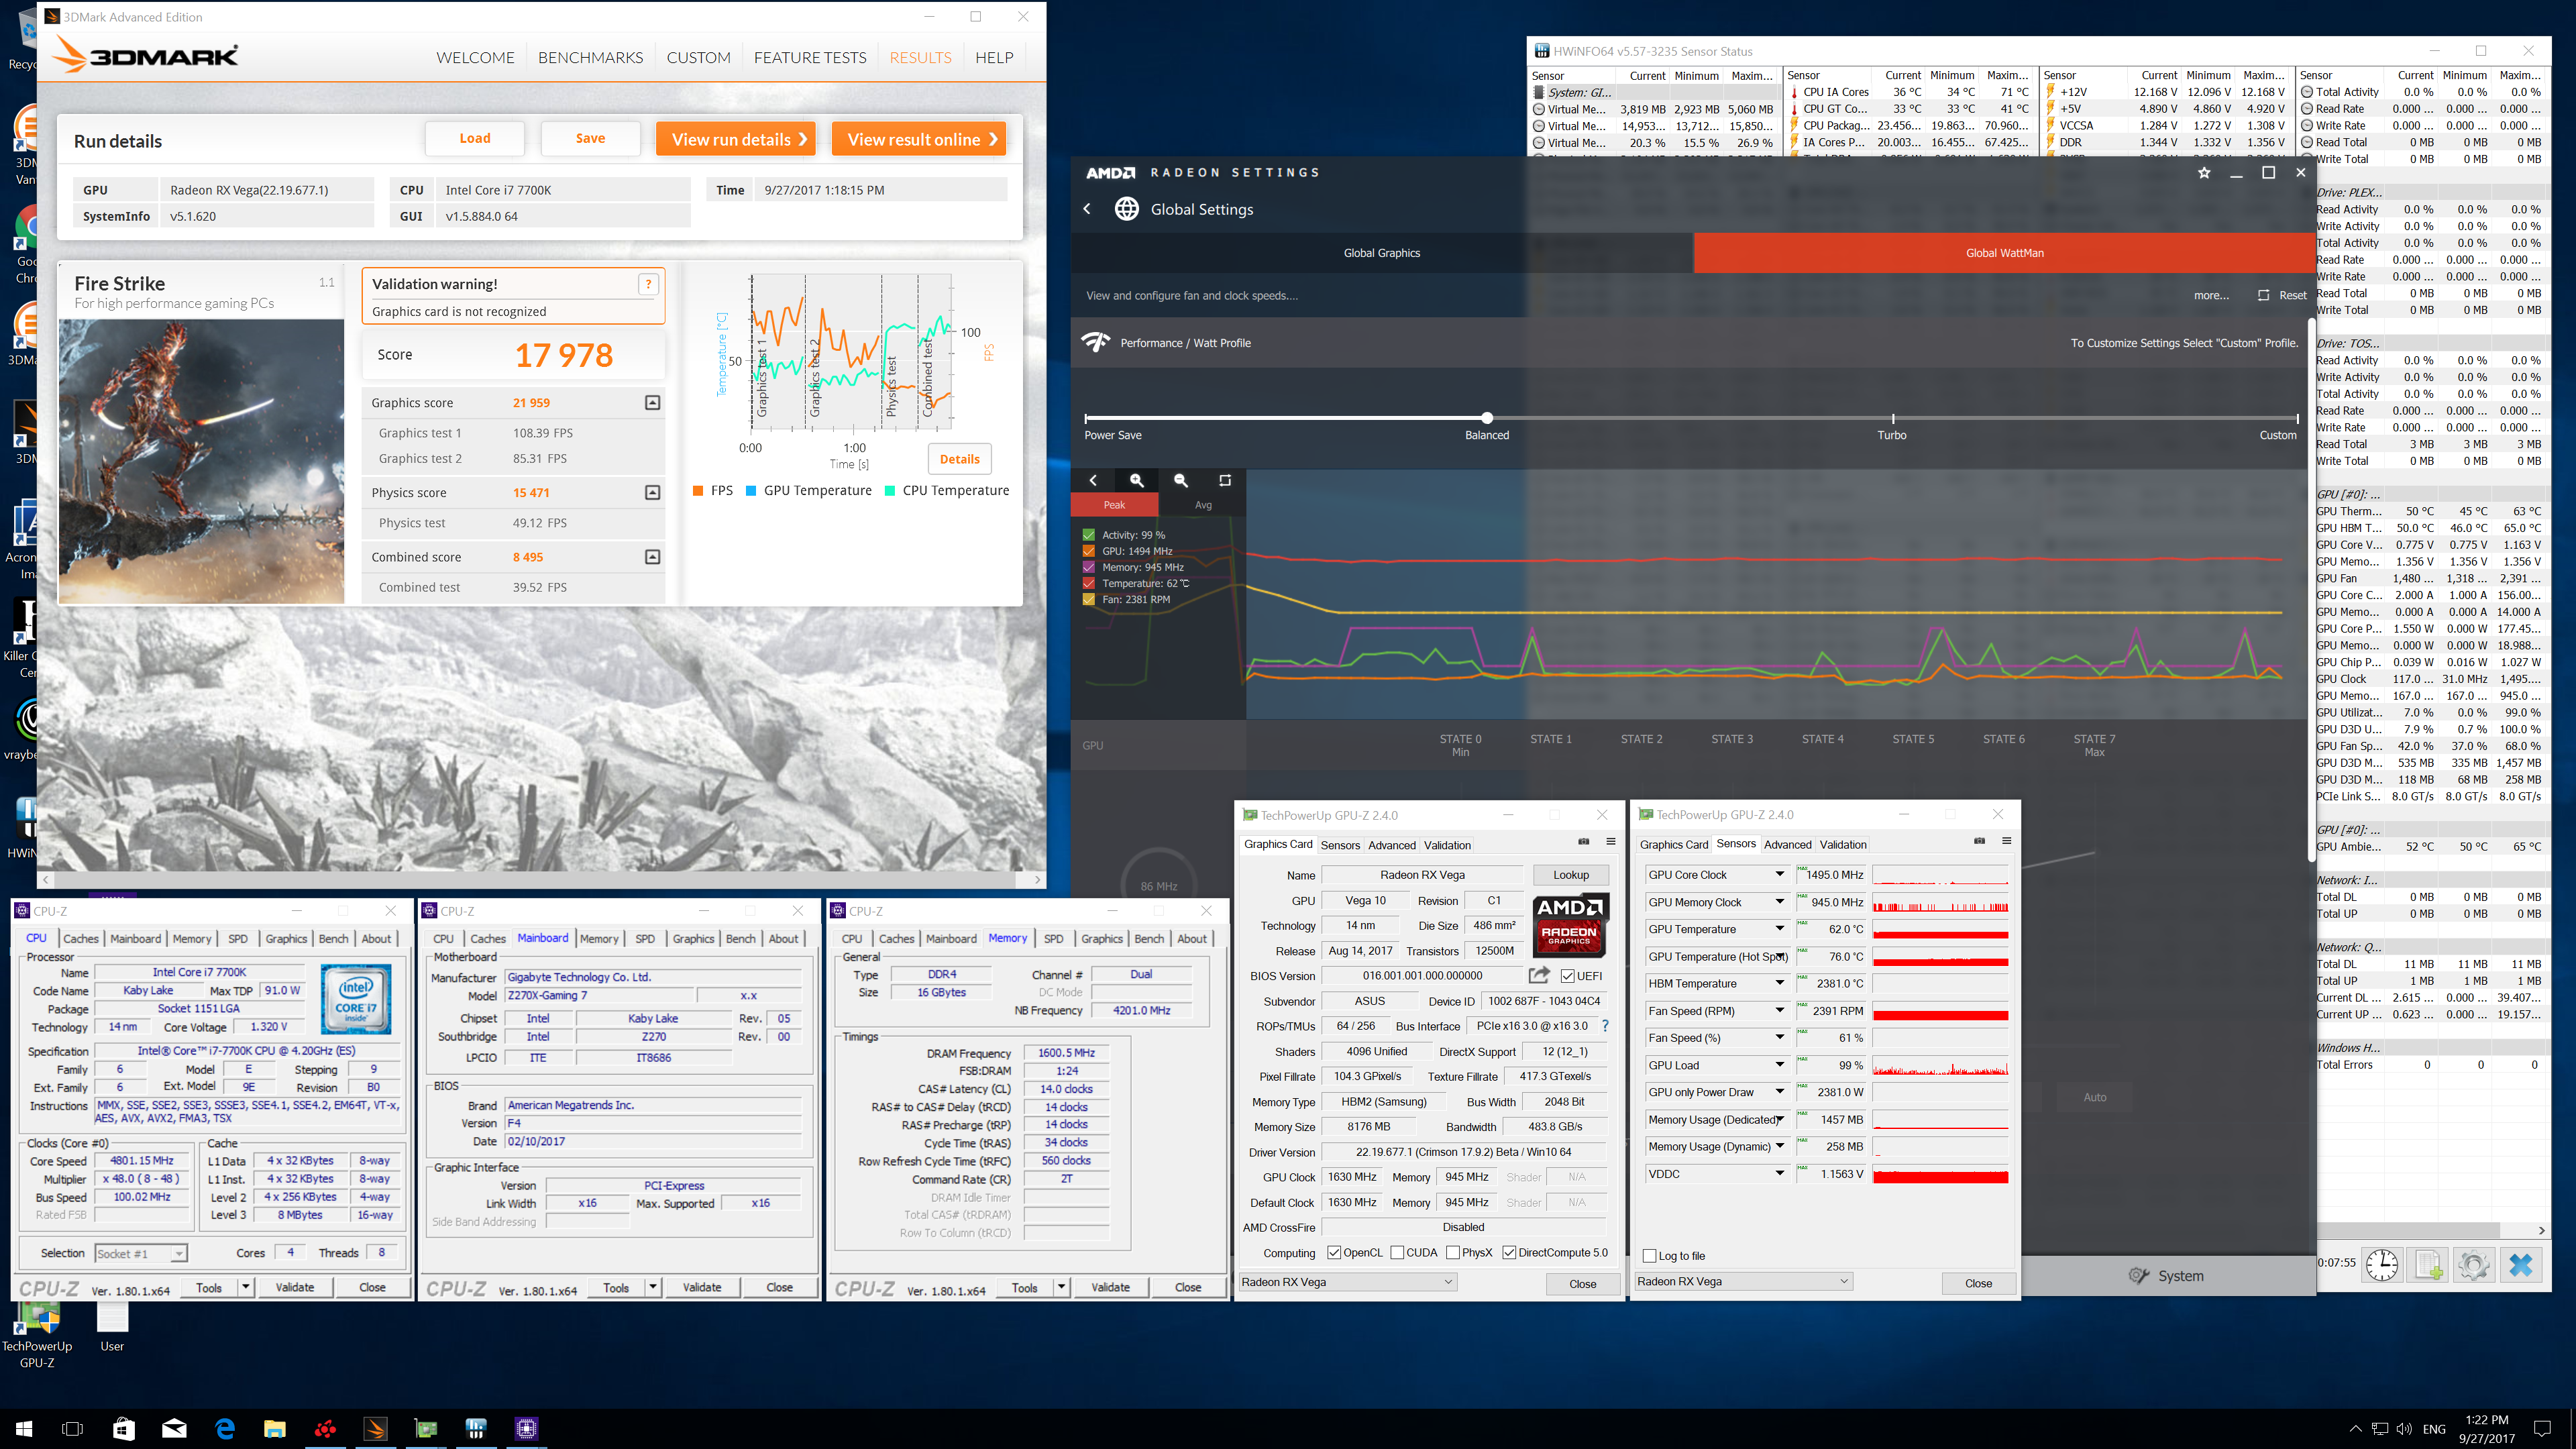Click the Load button in Run details
Viewport: 2576px width, 1449px height.
tap(475, 138)
